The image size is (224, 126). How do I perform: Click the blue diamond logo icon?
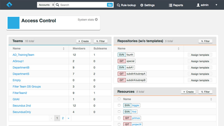9,5
